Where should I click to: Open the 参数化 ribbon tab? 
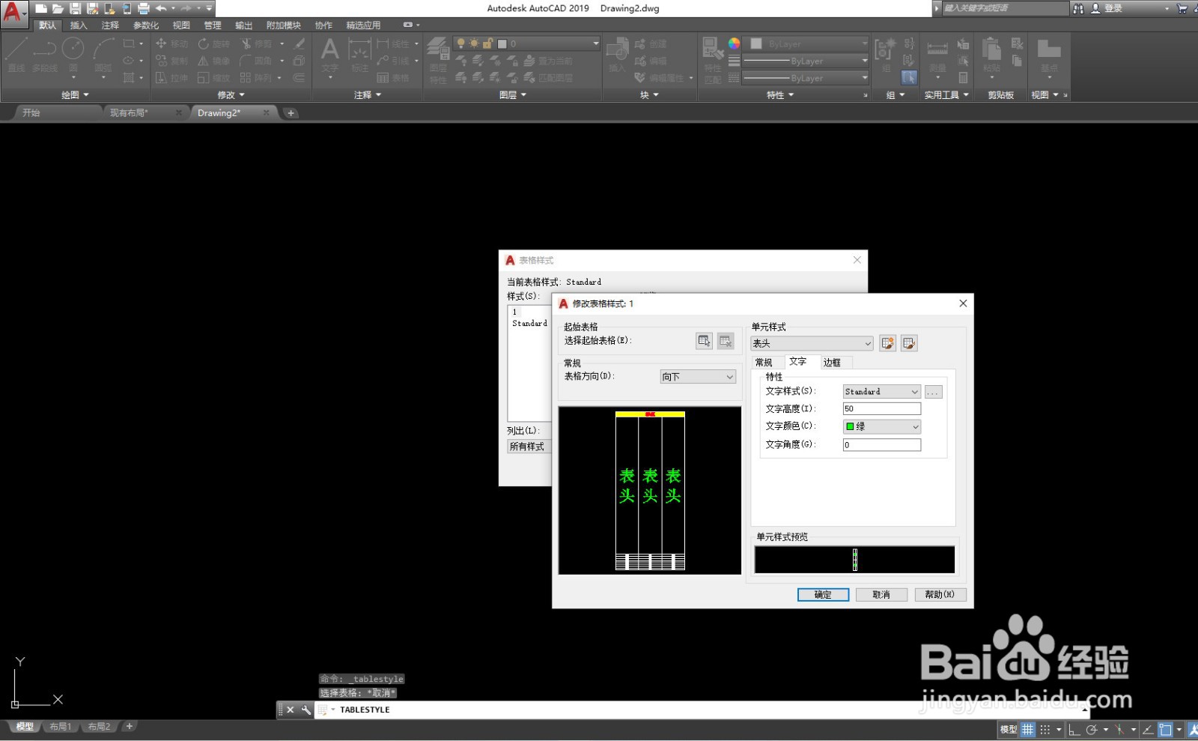coord(146,25)
